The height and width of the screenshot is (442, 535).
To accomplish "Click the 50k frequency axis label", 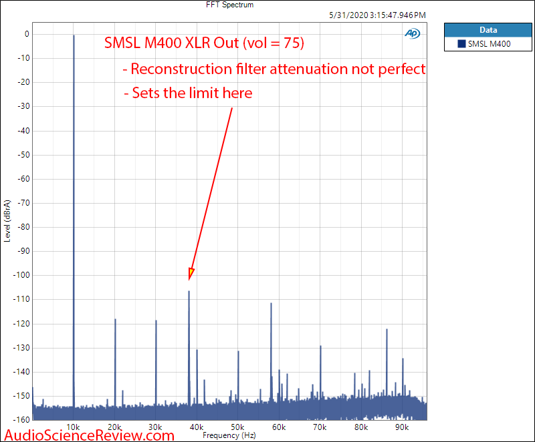I will coord(237,427).
